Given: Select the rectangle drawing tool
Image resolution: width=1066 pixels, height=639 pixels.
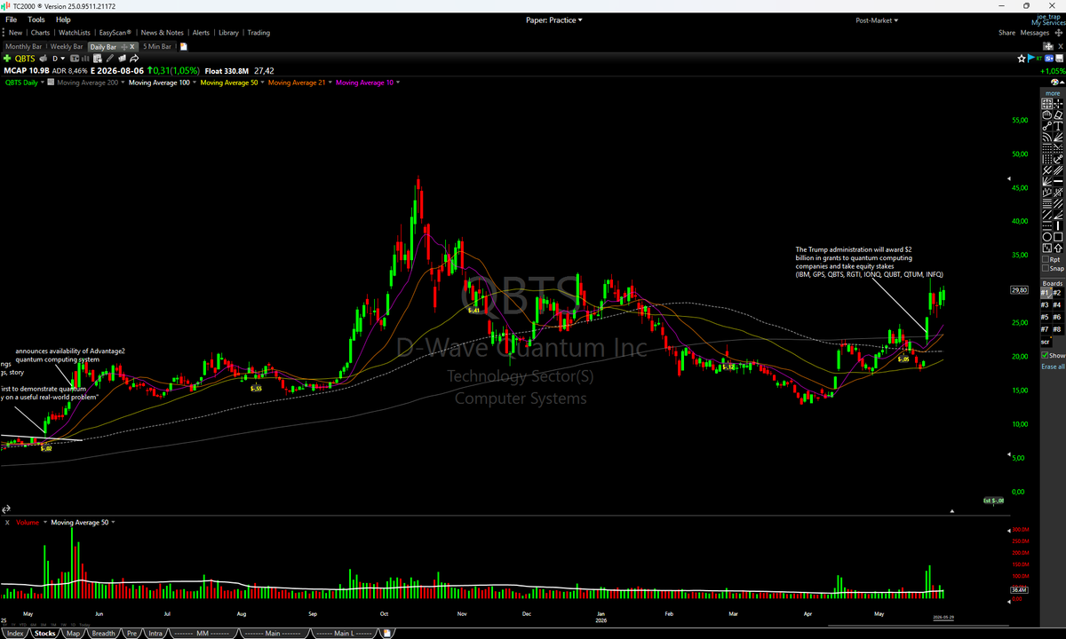Looking at the screenshot, I should pyautogui.click(x=1058, y=237).
